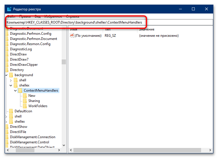
Task: Click the REG_SZ type cell
Action: coord(110,36)
